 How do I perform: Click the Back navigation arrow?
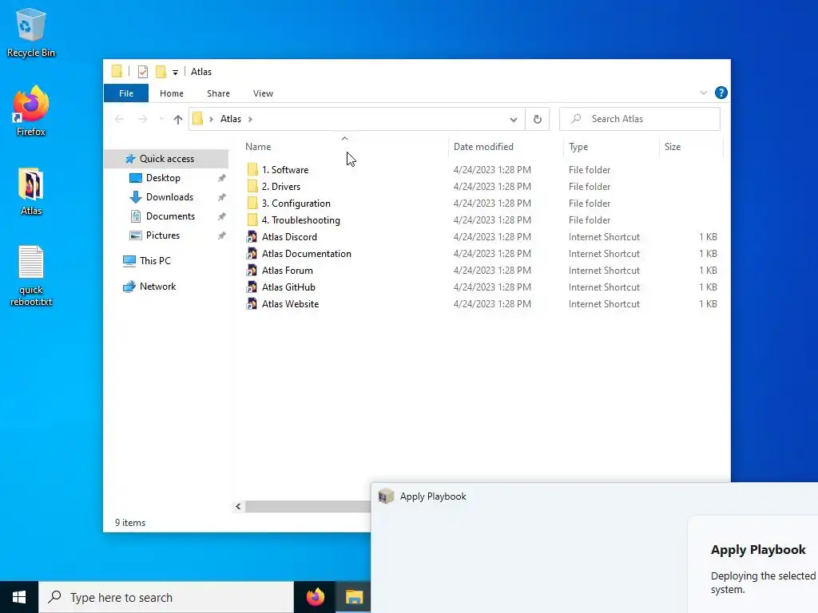click(119, 120)
